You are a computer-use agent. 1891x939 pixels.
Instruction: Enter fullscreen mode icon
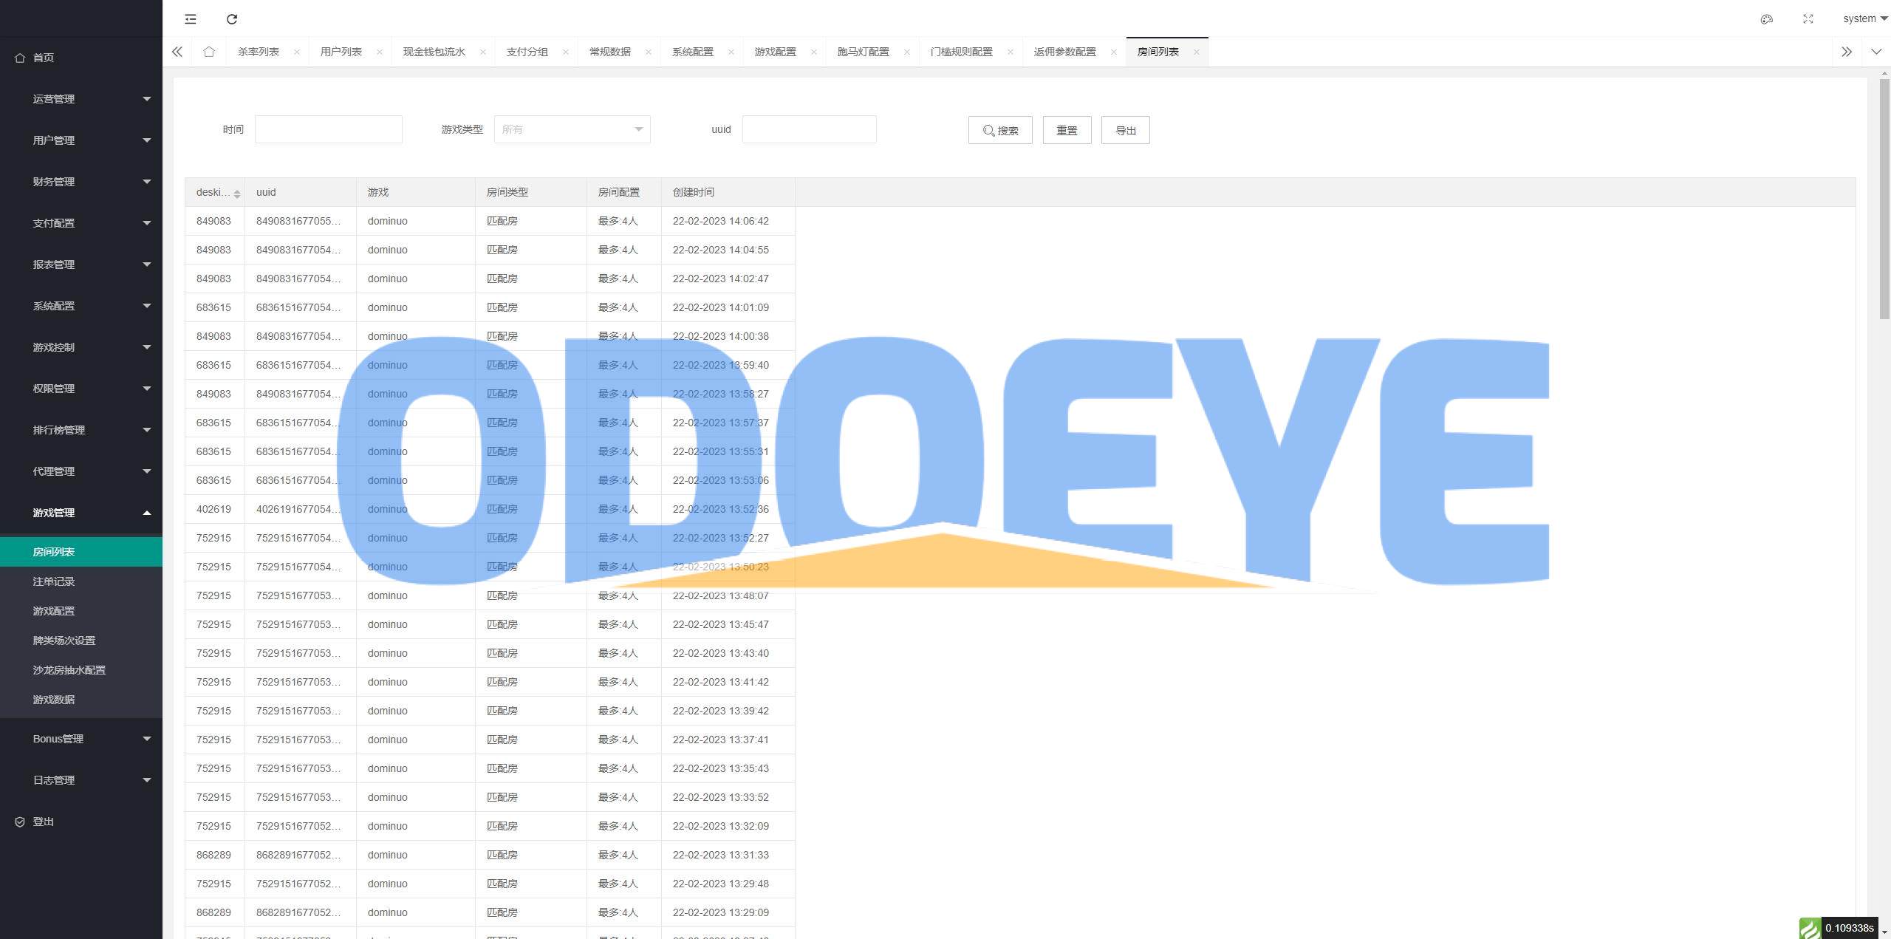(1808, 19)
